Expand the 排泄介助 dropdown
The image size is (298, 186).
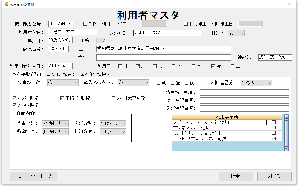click(x=113, y=131)
